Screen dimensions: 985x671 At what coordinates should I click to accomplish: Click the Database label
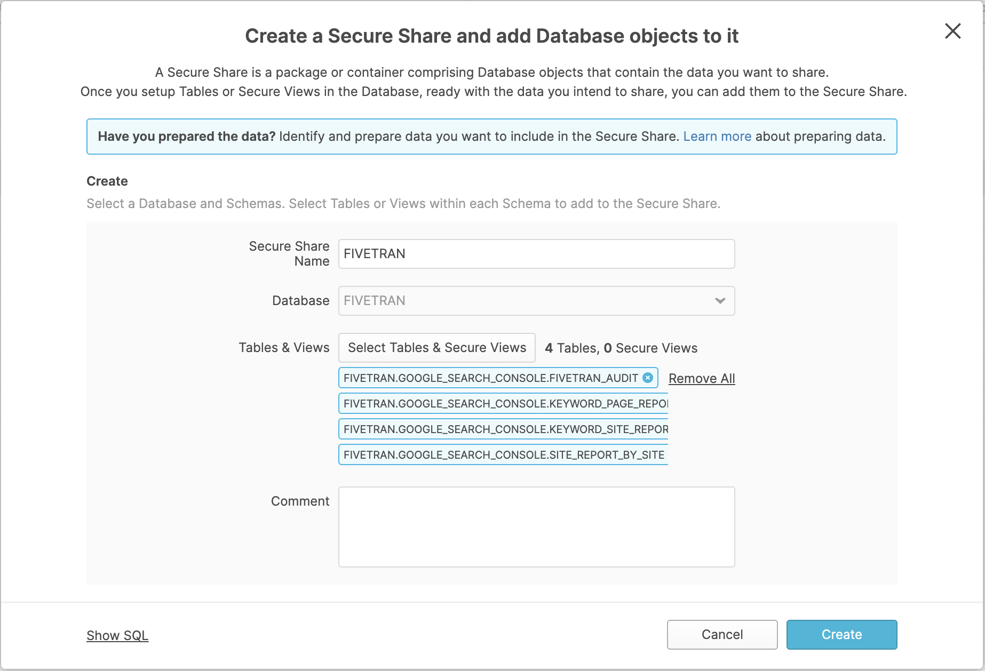pos(301,301)
